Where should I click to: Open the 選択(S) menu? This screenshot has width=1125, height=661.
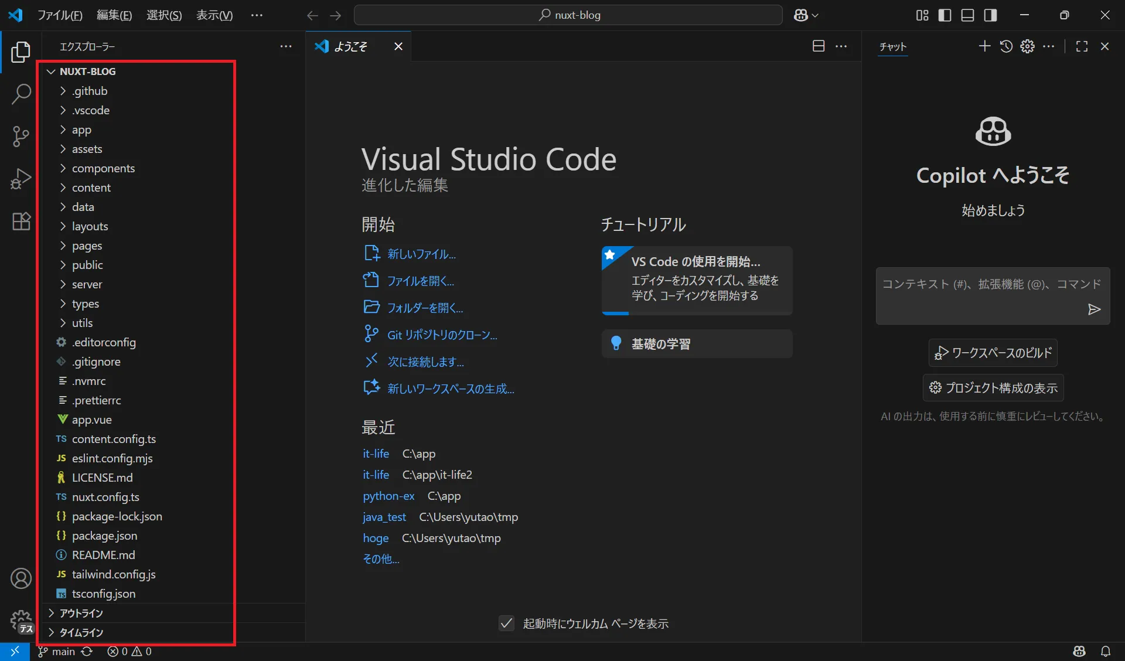click(x=164, y=15)
